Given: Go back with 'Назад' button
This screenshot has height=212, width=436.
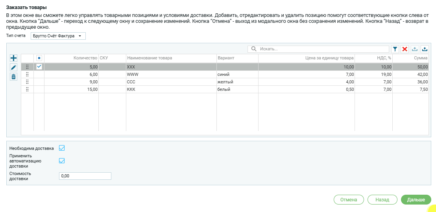Looking at the screenshot, I should [x=382, y=200].
